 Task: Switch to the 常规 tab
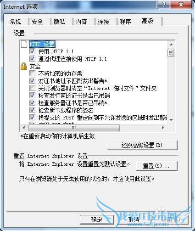pyautogui.click(x=16, y=22)
